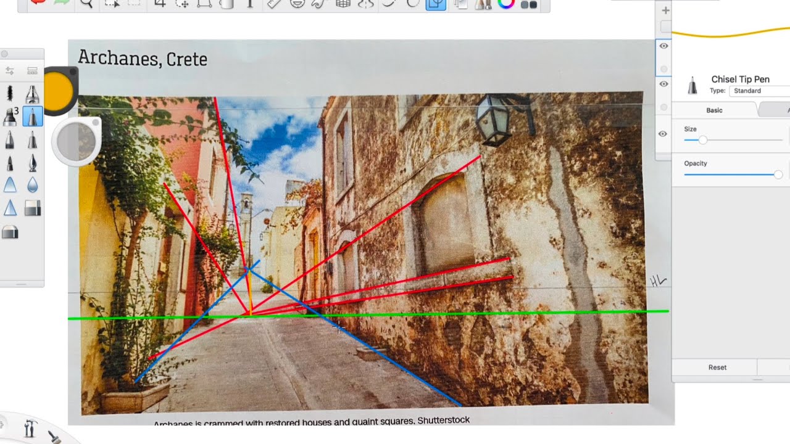
Task: Select the Transform move tool
Action: (182, 3)
